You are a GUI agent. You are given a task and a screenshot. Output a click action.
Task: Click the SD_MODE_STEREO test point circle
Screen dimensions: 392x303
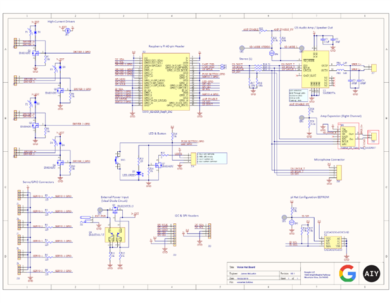click(242, 48)
